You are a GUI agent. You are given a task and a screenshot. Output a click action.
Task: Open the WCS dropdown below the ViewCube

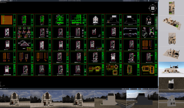tap(153, 14)
